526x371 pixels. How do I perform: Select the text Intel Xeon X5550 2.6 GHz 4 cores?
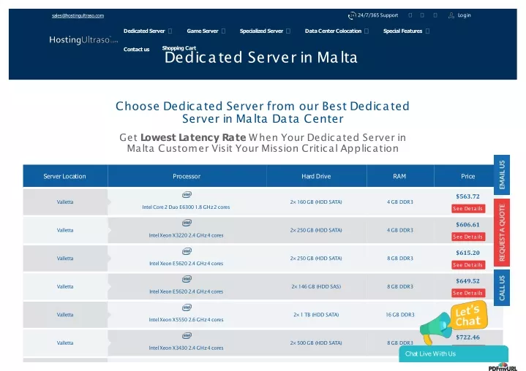(x=186, y=320)
